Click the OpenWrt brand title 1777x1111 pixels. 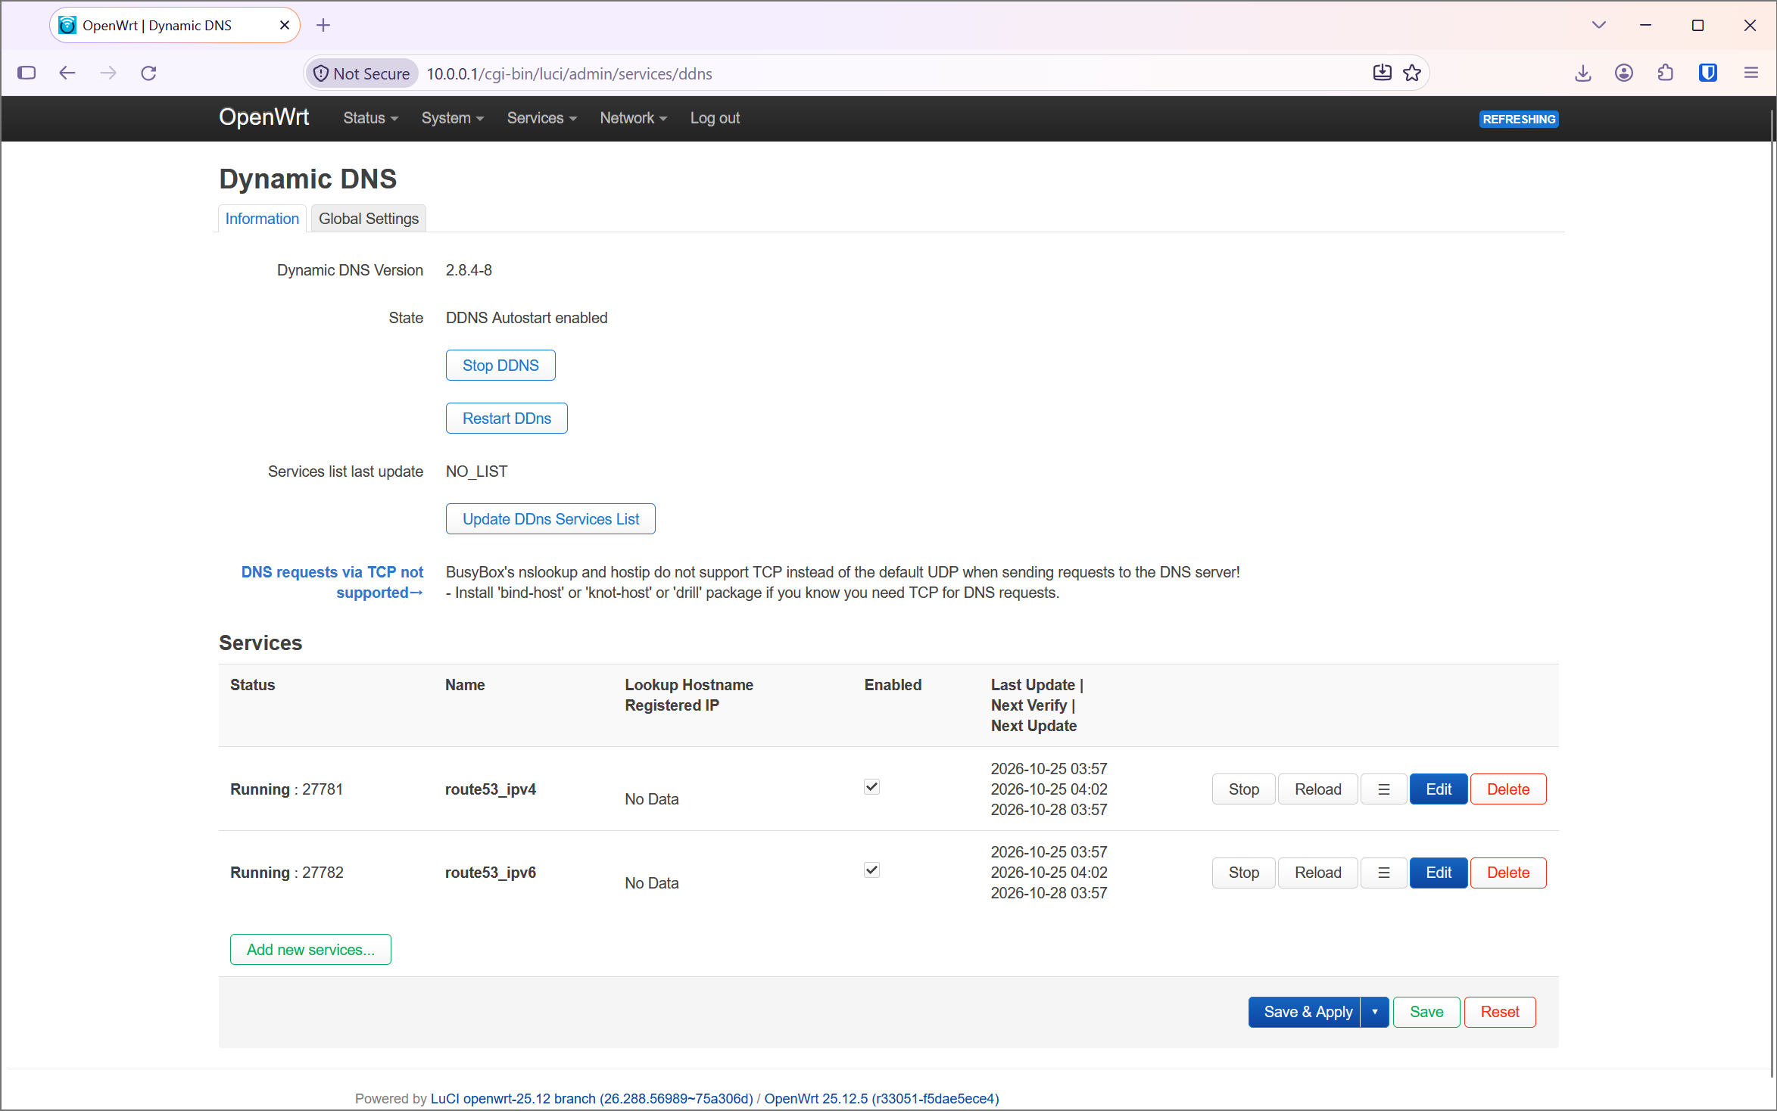pos(263,117)
